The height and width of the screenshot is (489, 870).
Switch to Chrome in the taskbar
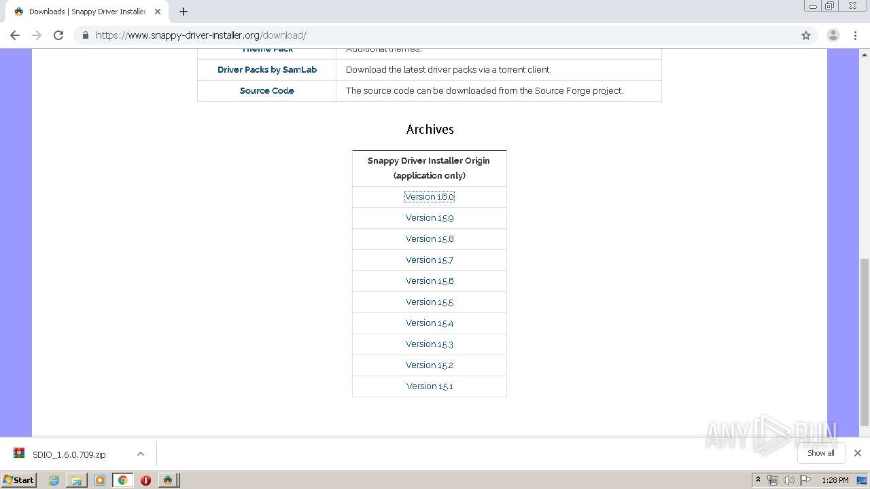pos(123,480)
